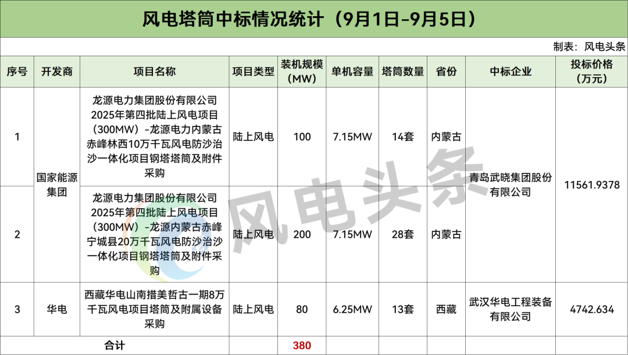Click the red total value 380
This screenshot has height=355, width=628.
point(302,345)
